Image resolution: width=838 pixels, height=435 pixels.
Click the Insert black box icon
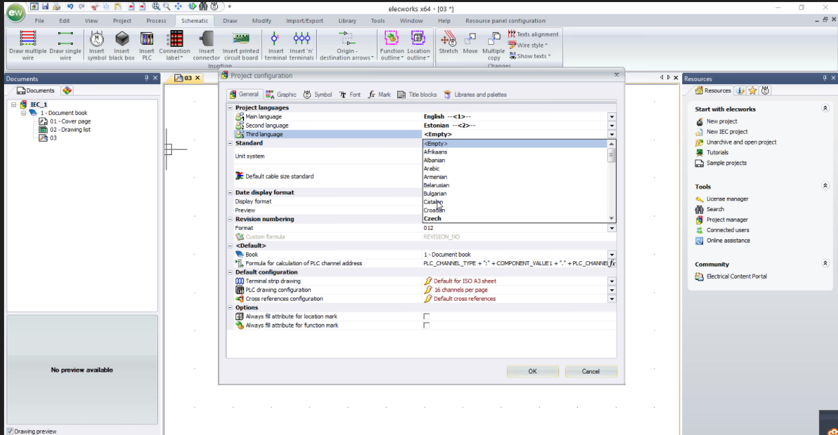(122, 38)
